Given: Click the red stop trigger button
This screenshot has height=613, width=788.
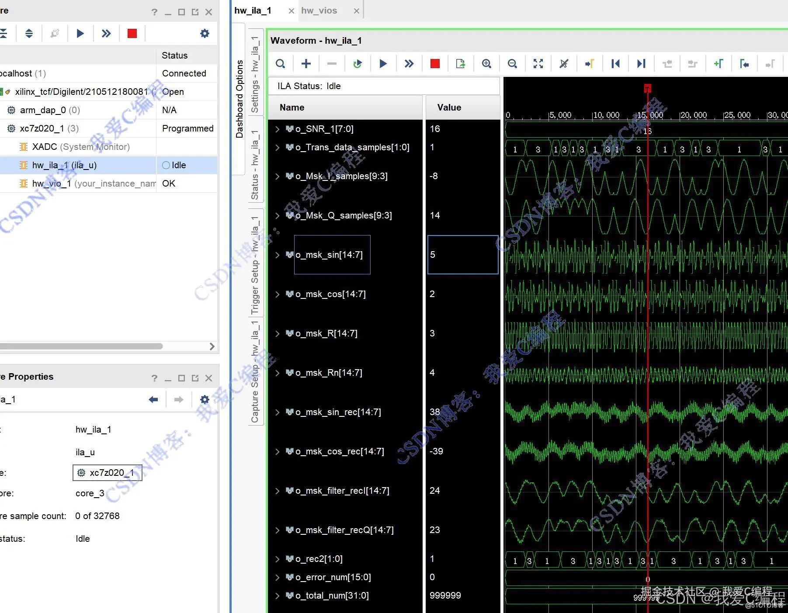Looking at the screenshot, I should click(x=434, y=64).
